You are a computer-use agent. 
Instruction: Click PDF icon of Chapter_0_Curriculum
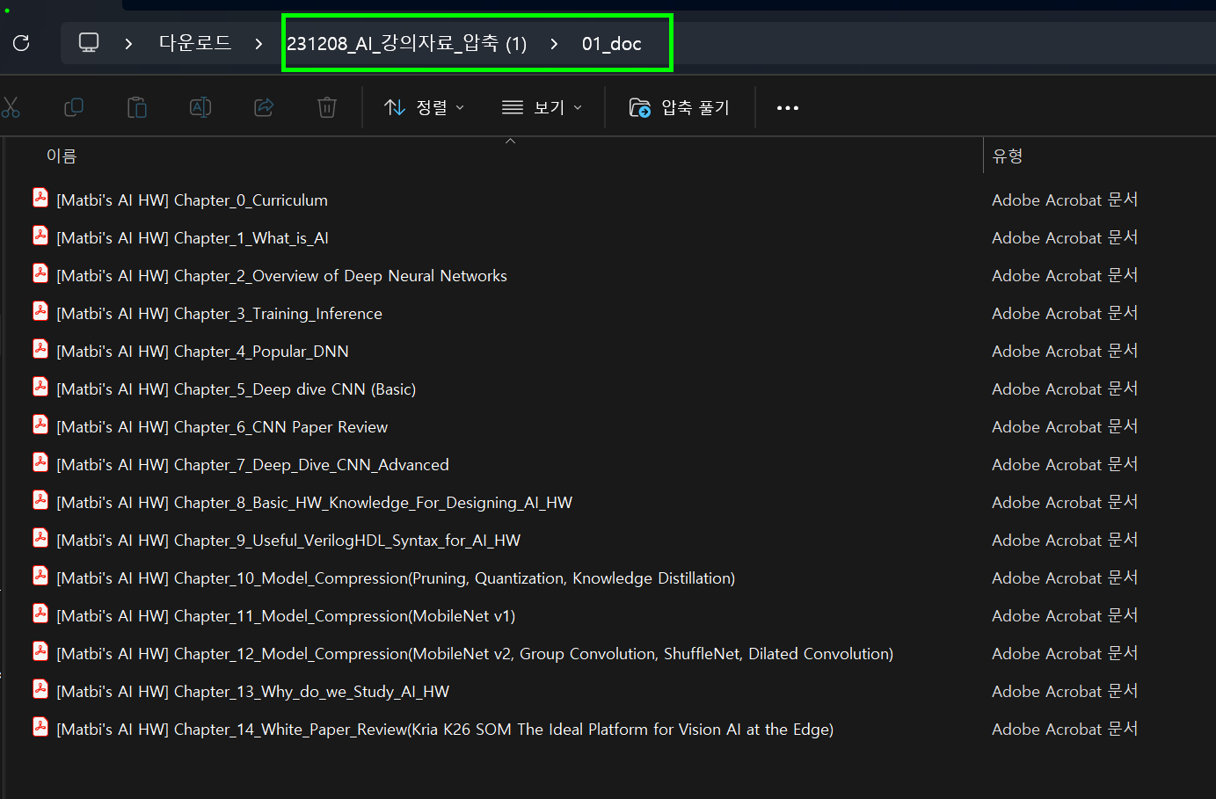click(40, 198)
